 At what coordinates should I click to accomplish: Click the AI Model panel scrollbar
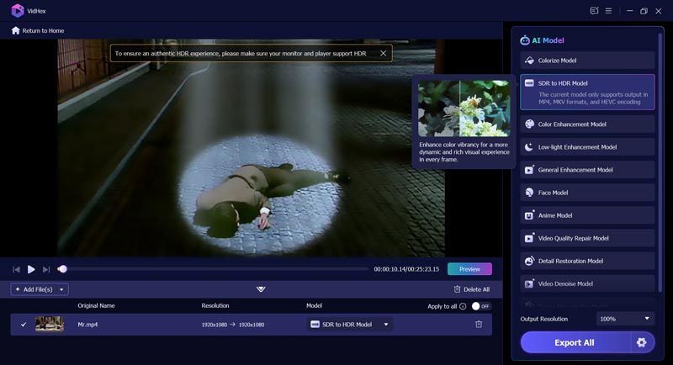660,163
